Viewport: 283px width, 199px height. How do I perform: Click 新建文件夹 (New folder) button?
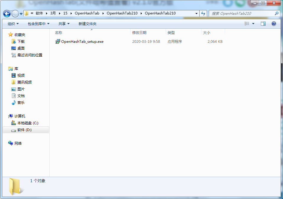point(87,24)
